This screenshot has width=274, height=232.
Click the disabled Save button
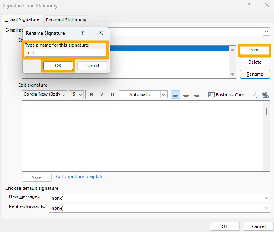(37, 177)
